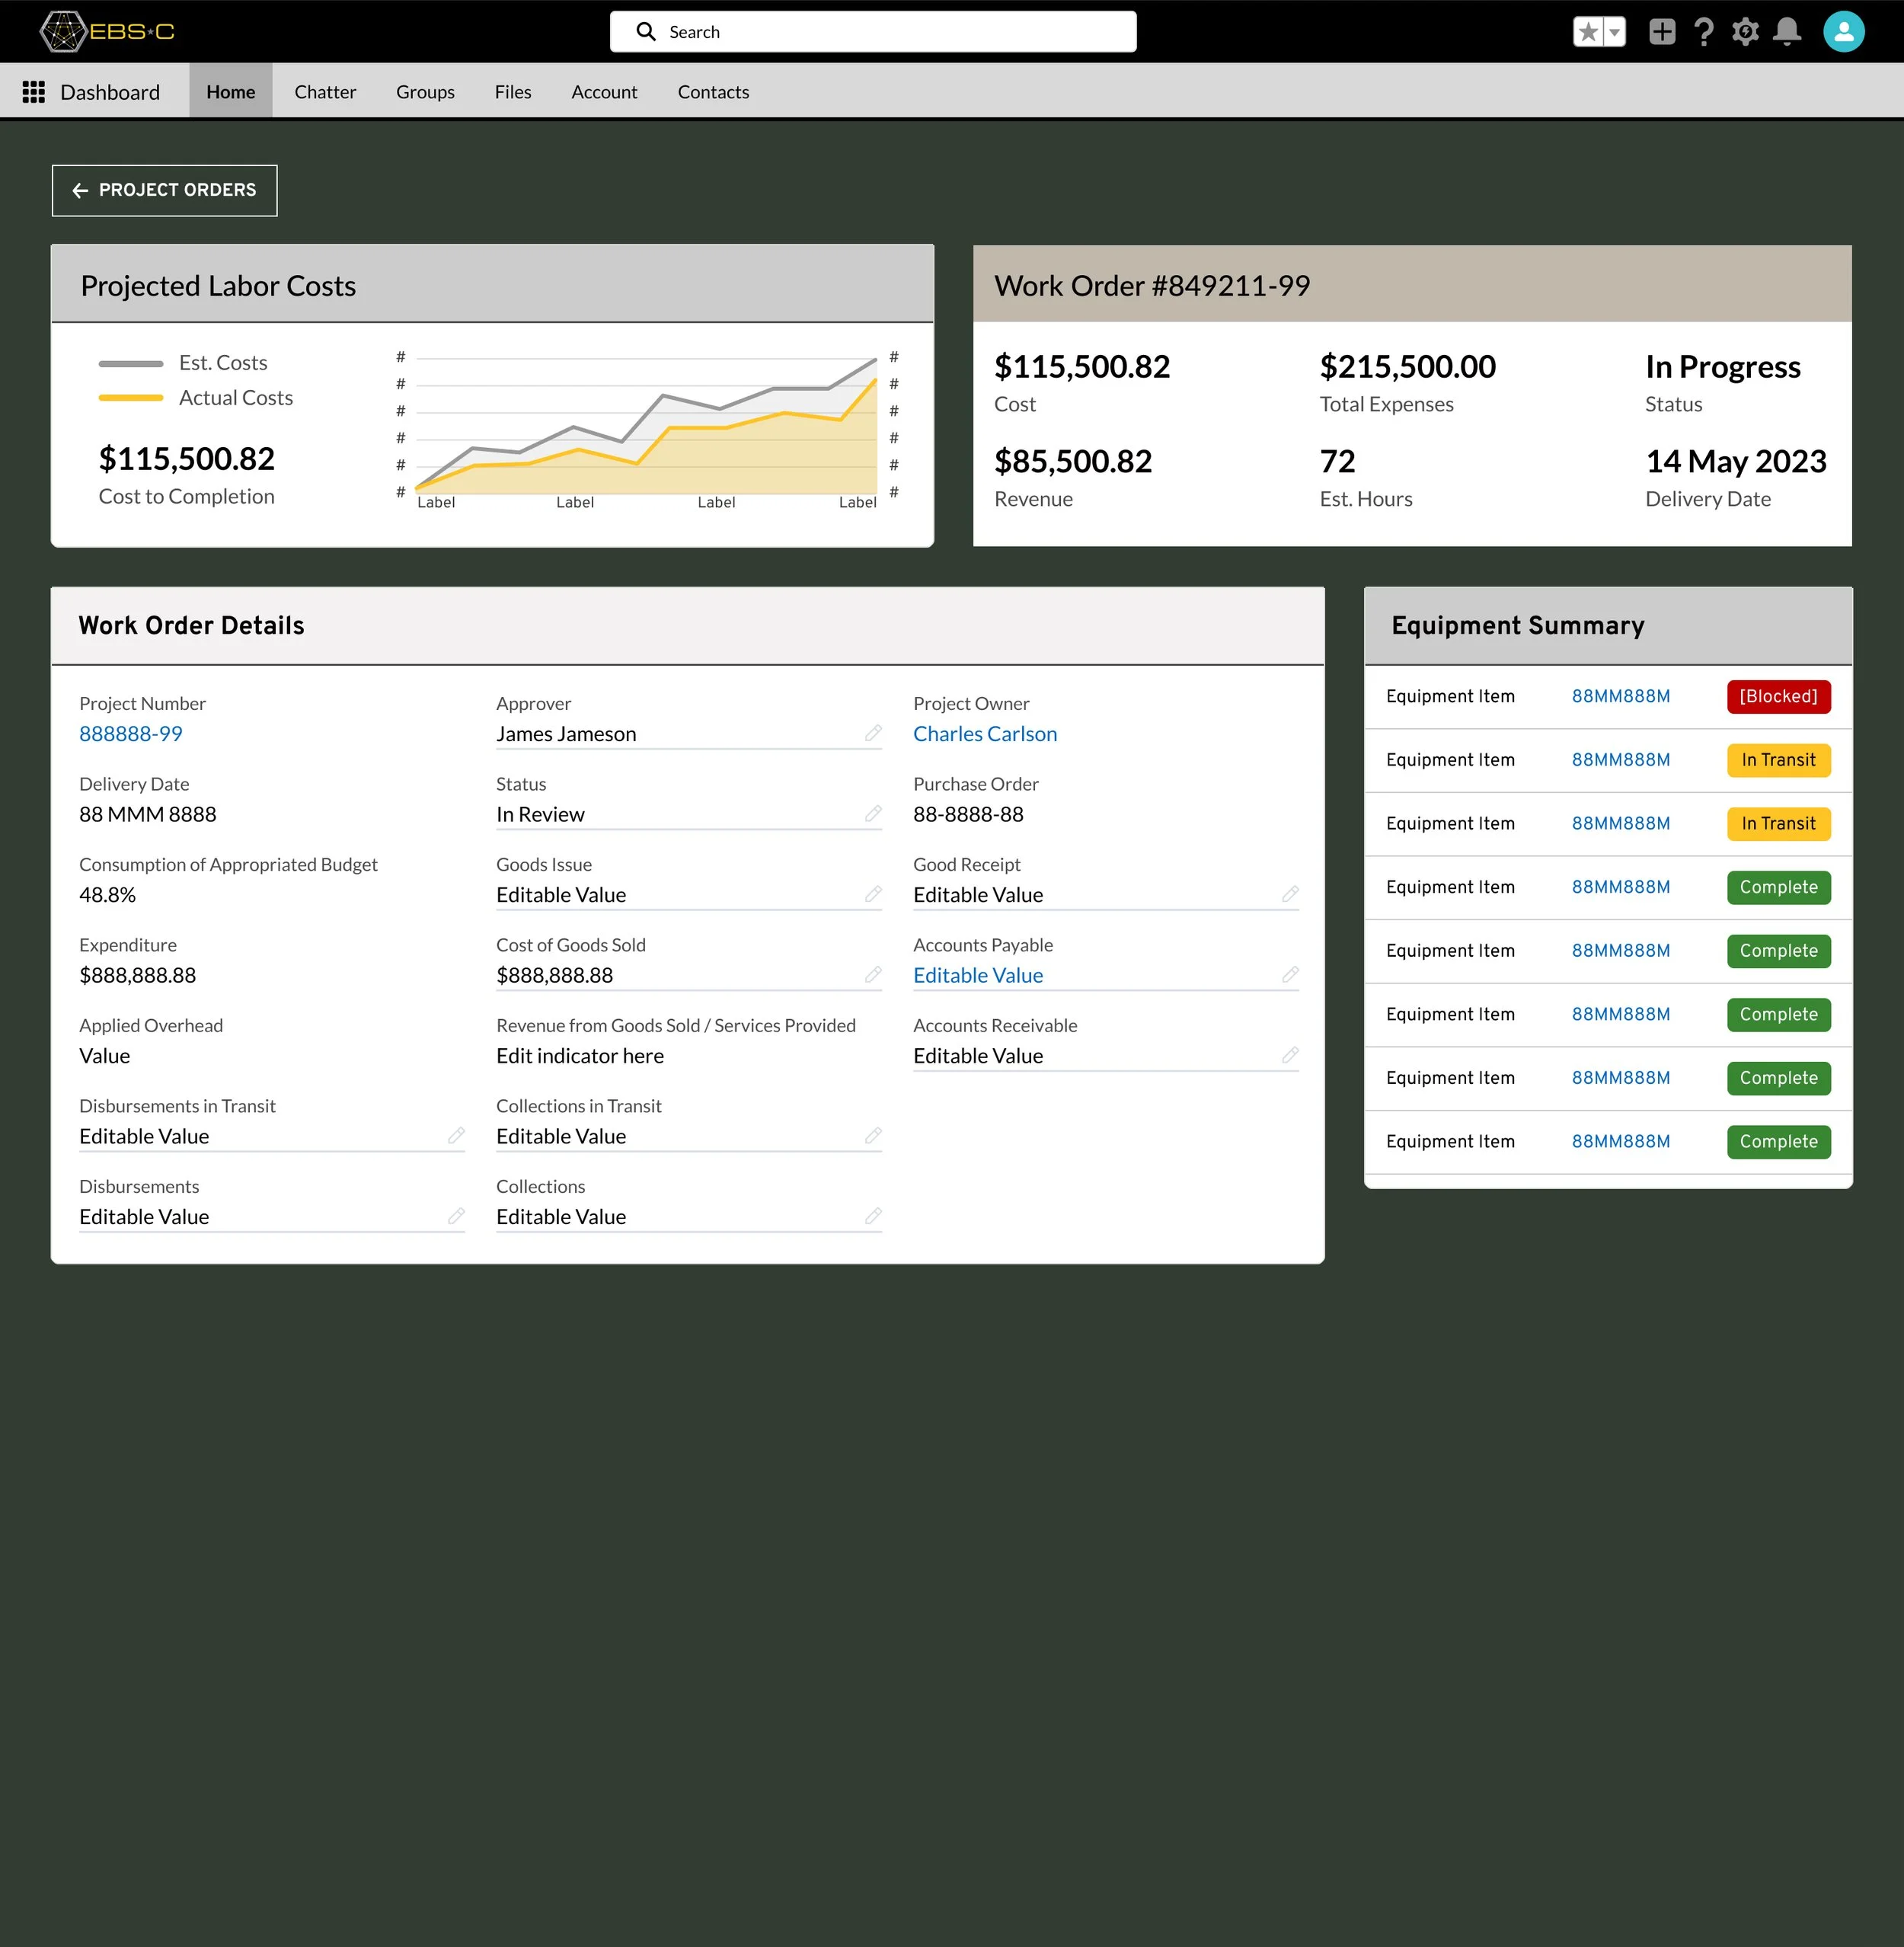The width and height of the screenshot is (1904, 1947).
Task: Open the 88MM888M link in the Blocked row
Action: click(x=1621, y=696)
